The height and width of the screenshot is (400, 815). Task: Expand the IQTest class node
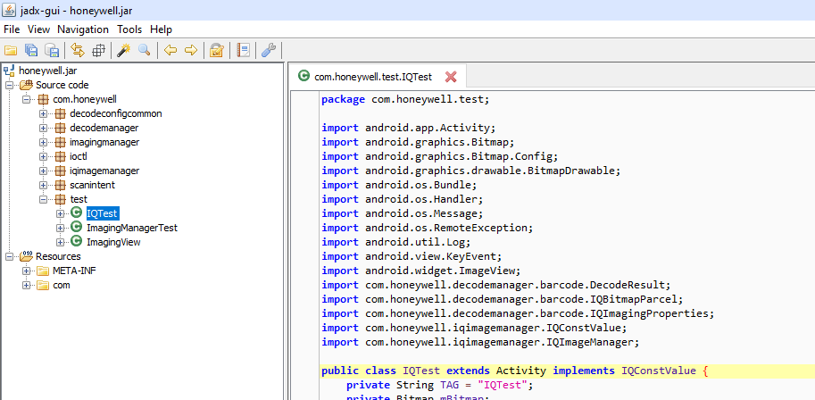[x=61, y=213]
